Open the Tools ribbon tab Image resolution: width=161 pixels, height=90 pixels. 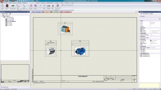point(62,3)
